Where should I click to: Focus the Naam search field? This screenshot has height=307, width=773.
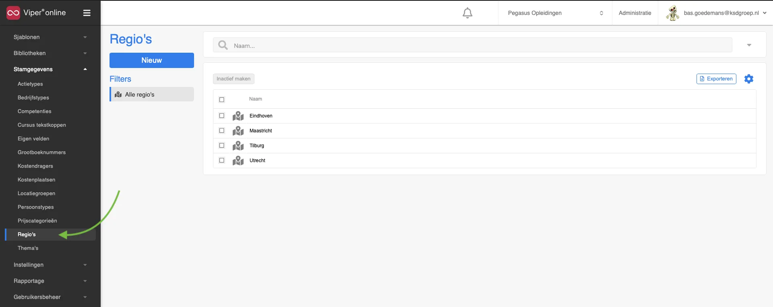coord(473,45)
